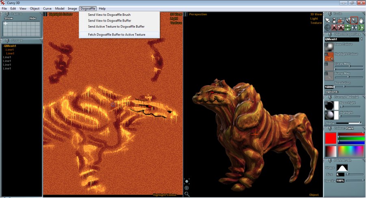The image size is (366, 198).
Task: Click Hide in the Layers panel
Action: (x=32, y=18)
